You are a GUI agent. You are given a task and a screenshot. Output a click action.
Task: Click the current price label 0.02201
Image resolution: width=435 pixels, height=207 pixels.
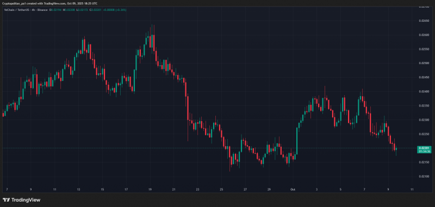[424, 148]
